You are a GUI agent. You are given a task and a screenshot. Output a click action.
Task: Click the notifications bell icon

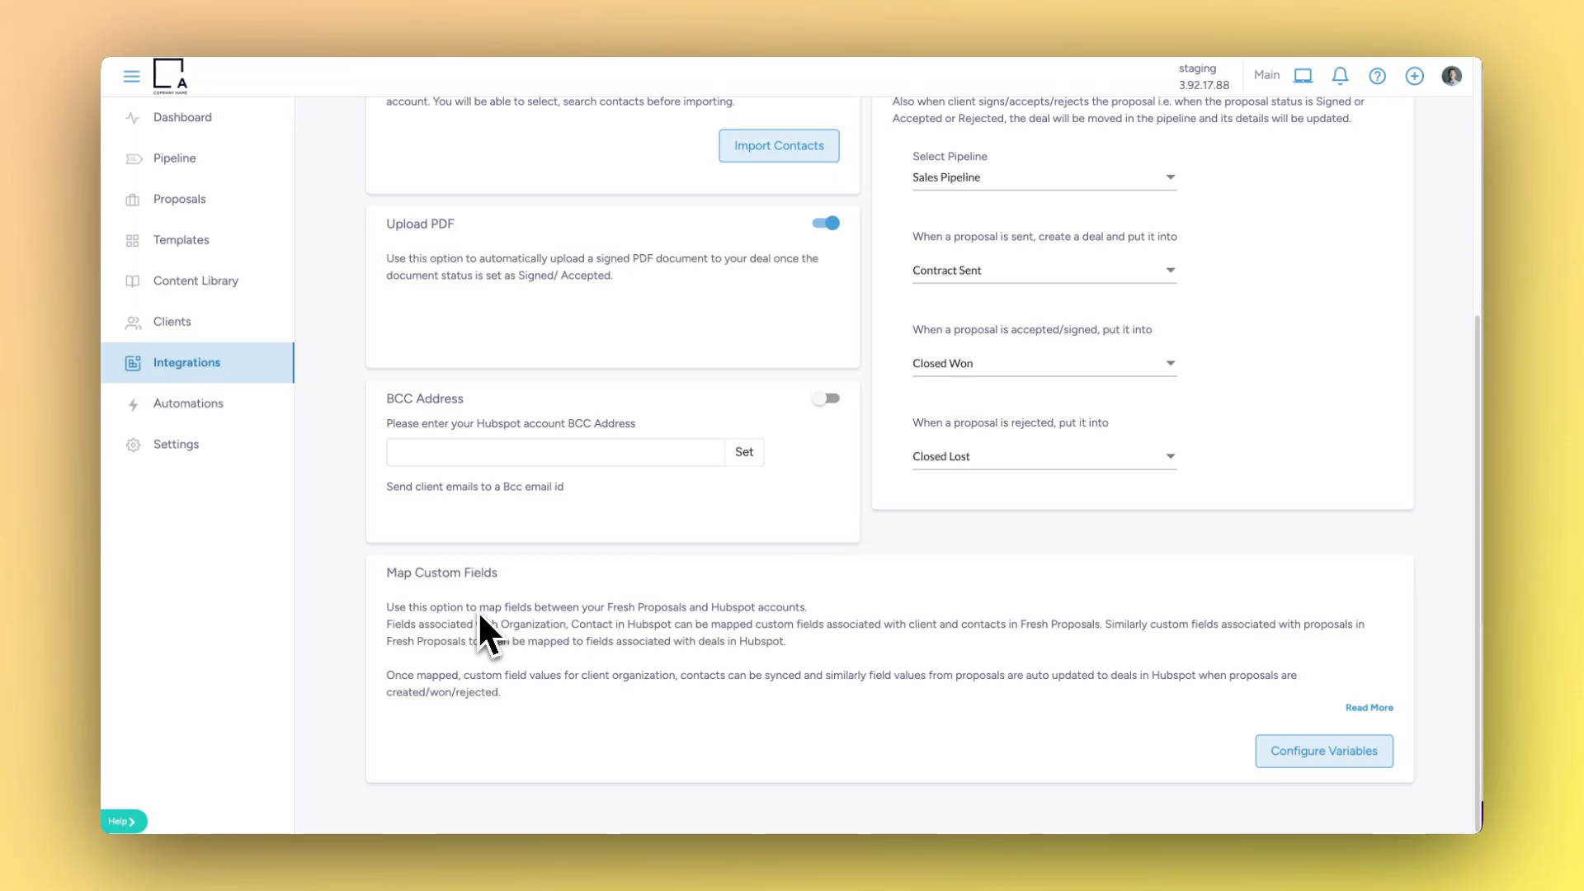point(1340,76)
